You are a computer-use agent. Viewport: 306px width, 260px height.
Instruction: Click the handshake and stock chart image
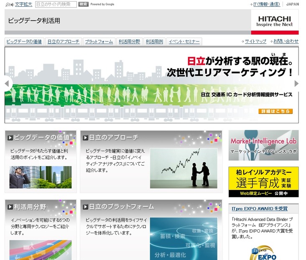pos(184,169)
